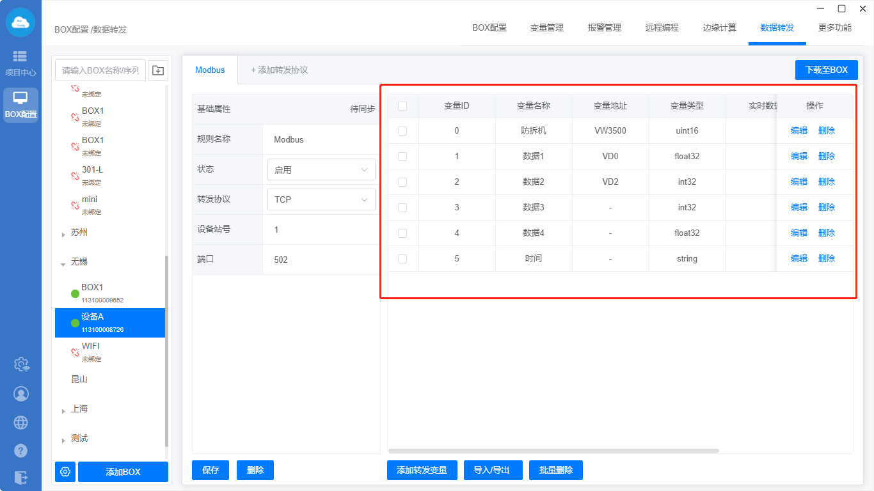Click the BOX name search field
874x491 pixels.
100,70
